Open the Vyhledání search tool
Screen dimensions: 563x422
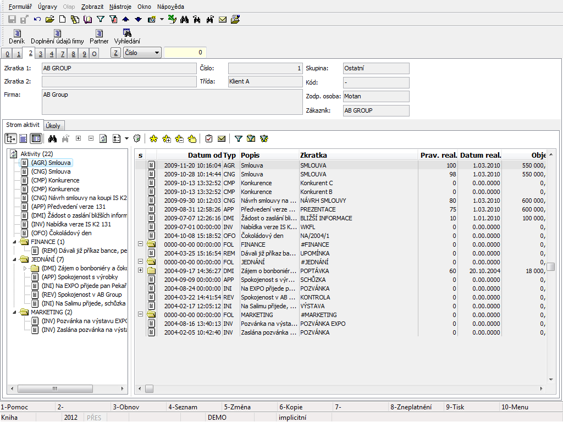(127, 36)
